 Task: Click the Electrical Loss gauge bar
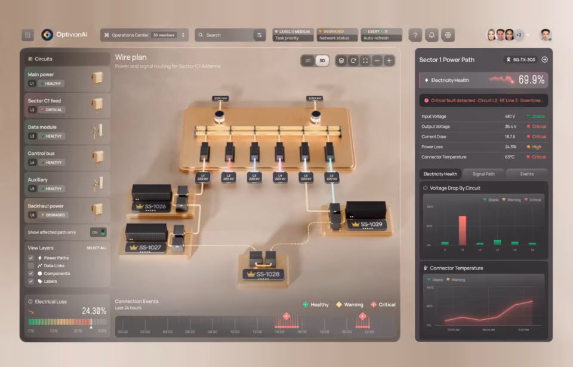click(67, 322)
